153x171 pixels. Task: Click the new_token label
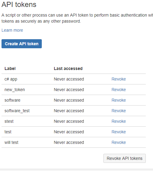point(15,90)
